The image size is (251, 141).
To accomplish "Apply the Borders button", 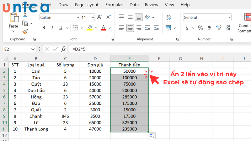I will (75, 28).
